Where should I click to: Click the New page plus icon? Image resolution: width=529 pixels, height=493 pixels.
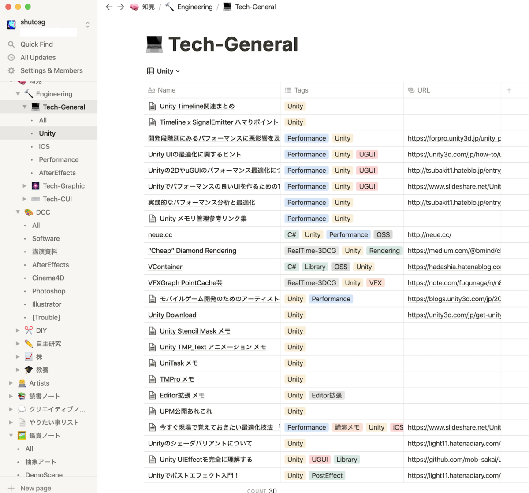coord(11,488)
